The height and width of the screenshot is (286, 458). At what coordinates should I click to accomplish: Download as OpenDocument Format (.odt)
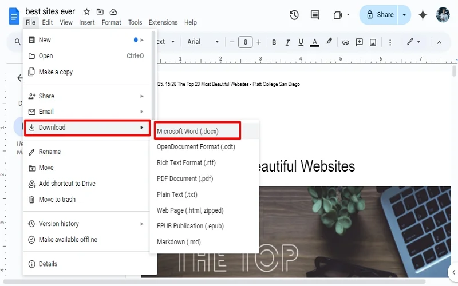click(204, 147)
